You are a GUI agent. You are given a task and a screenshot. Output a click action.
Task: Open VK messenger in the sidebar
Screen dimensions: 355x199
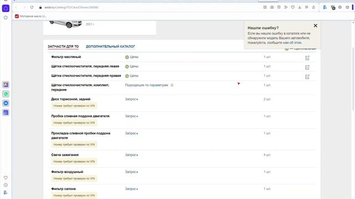[x=6, y=103]
